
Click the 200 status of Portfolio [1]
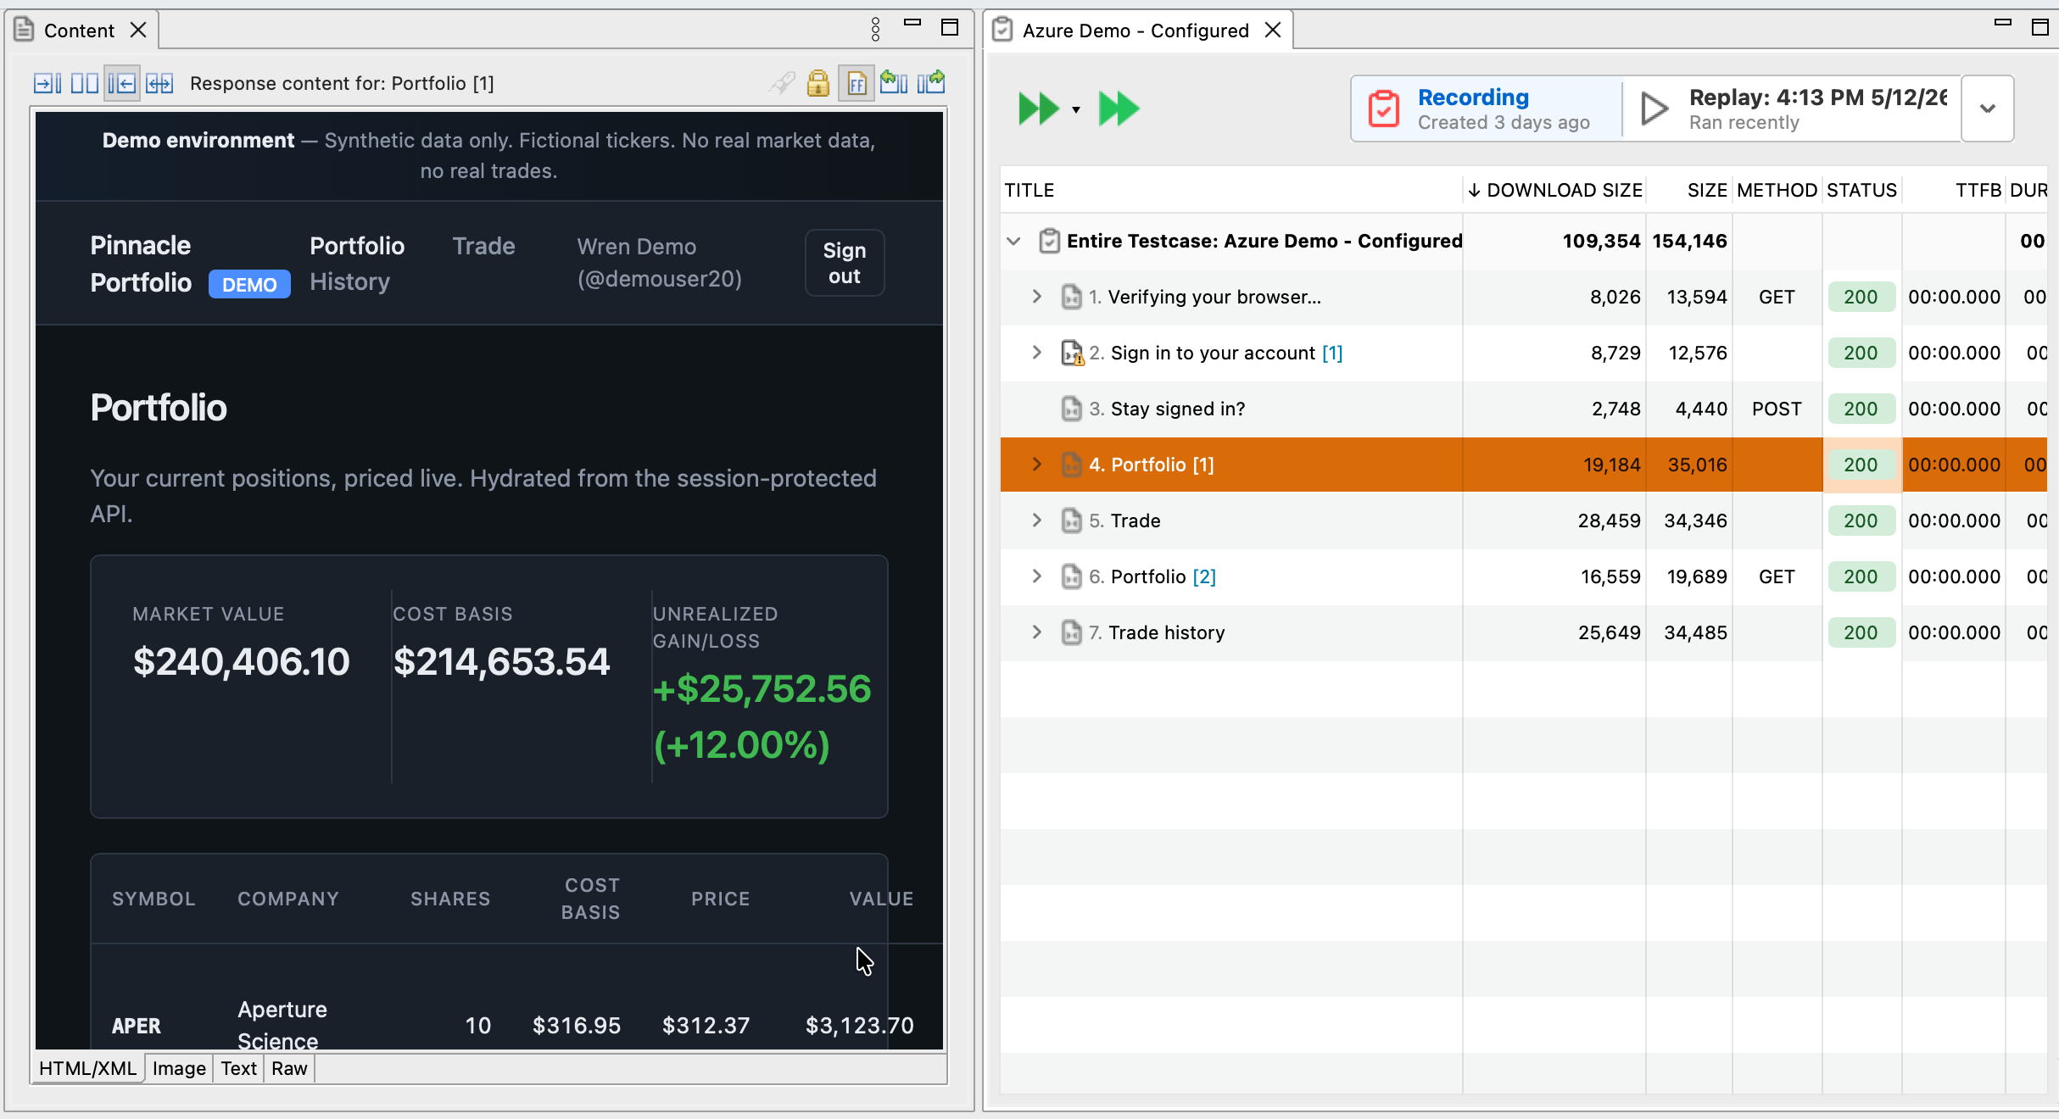tap(1861, 465)
